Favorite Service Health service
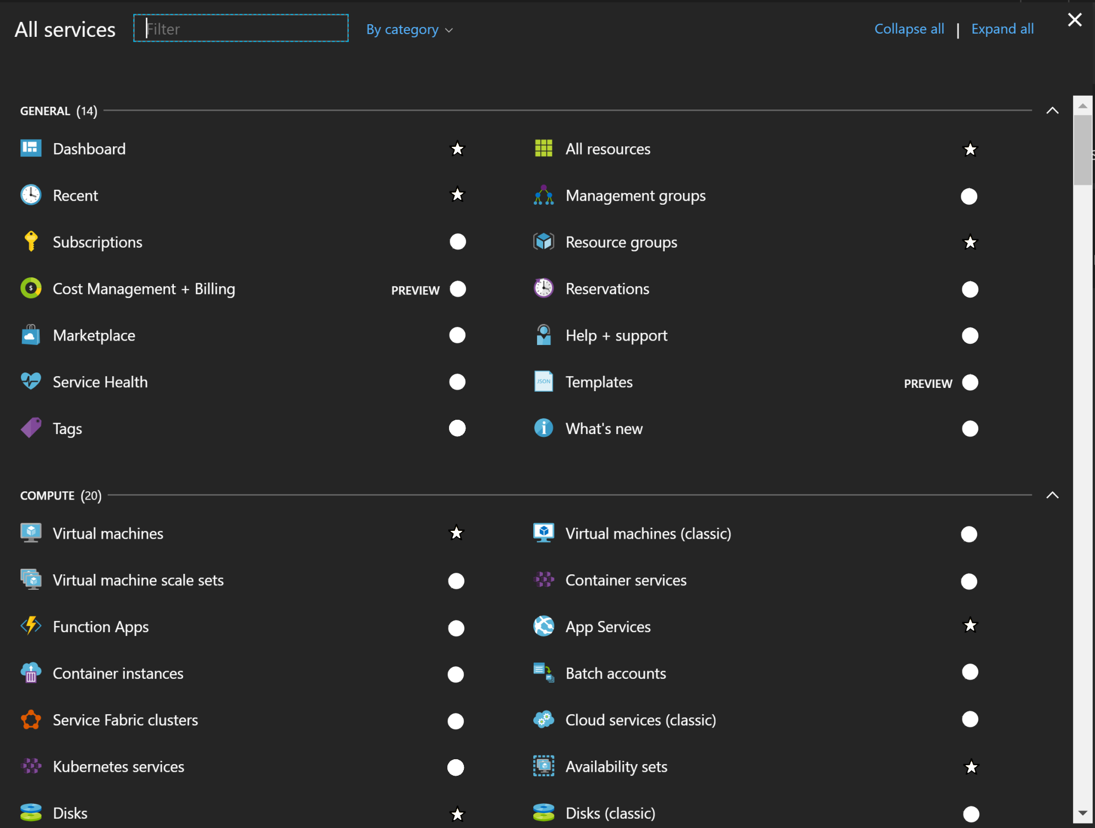Viewport: 1095px width, 828px height. 457,382
